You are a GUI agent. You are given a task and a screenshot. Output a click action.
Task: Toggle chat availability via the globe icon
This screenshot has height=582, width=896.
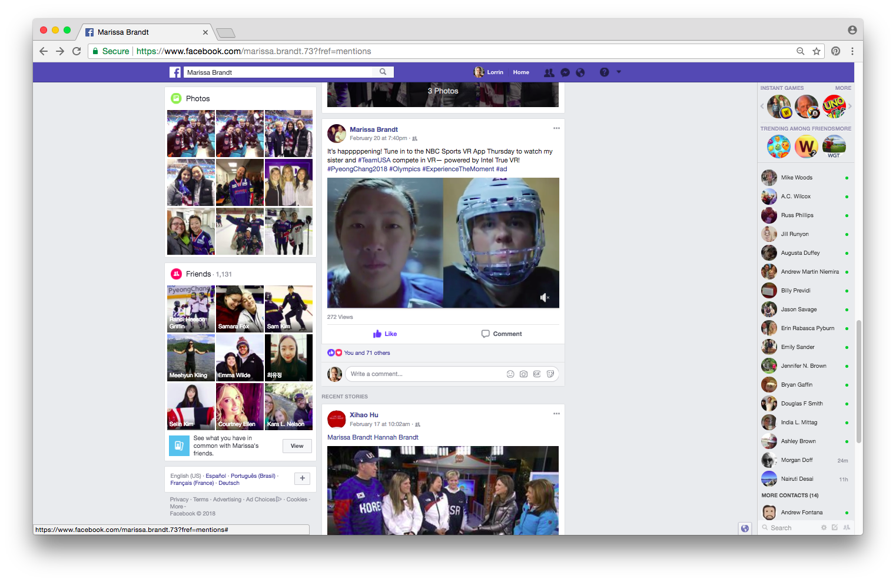tap(745, 528)
